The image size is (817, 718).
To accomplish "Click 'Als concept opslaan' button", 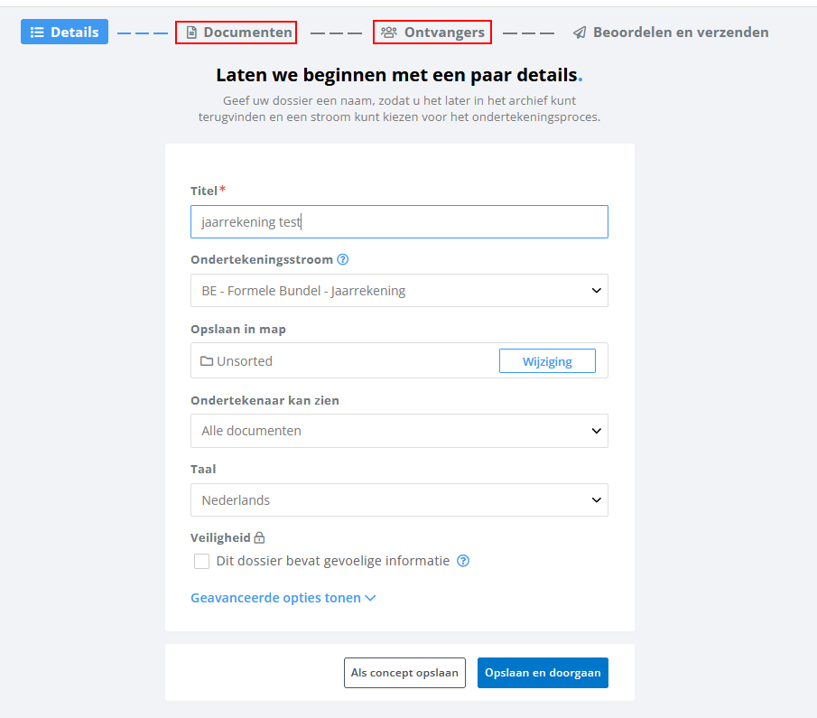I will (404, 673).
